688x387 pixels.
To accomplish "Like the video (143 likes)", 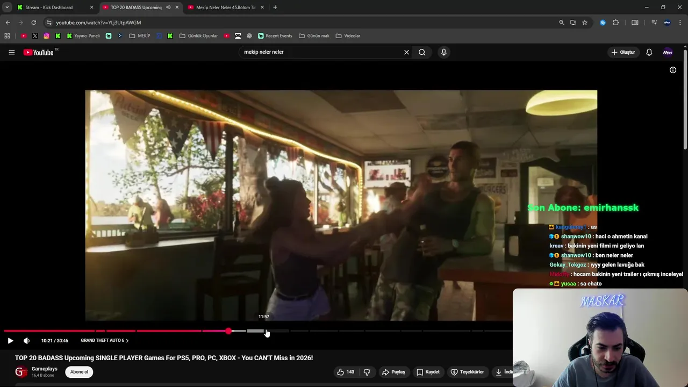I will (x=345, y=372).
